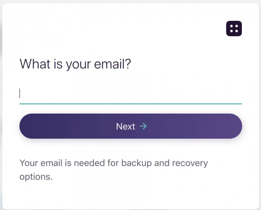261x210 pixels.
Task: Focus the email input field
Action: [x=130, y=94]
